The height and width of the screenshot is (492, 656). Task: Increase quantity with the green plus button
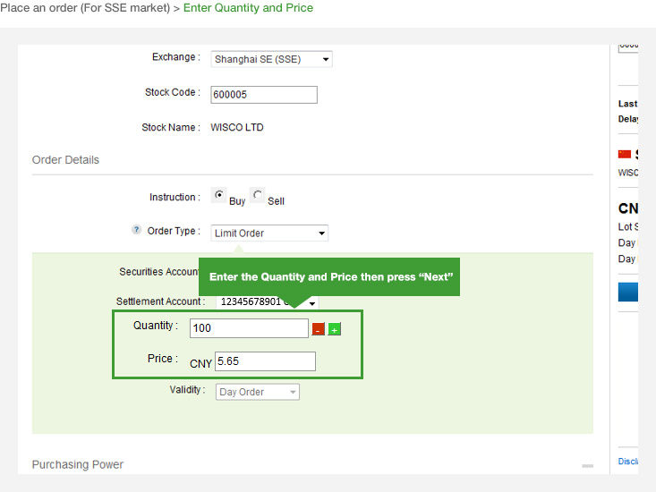tap(335, 329)
